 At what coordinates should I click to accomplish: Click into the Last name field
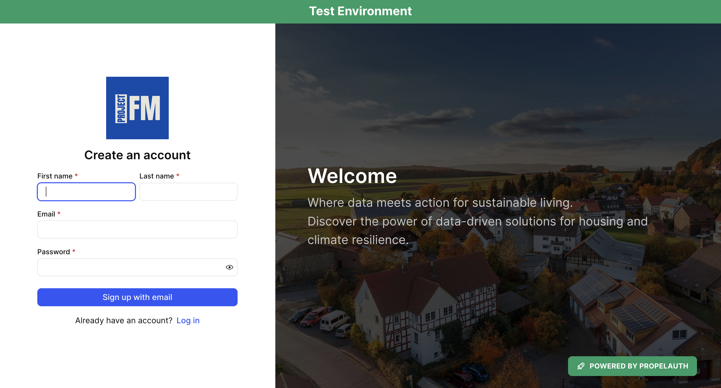click(188, 192)
